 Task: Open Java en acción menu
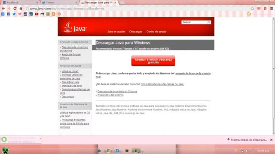click(116, 32)
